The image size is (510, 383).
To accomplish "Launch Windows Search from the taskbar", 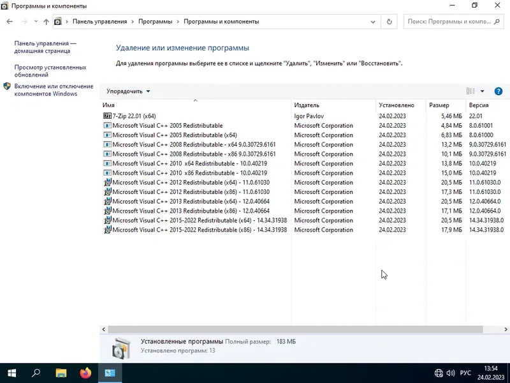I will (x=35, y=373).
